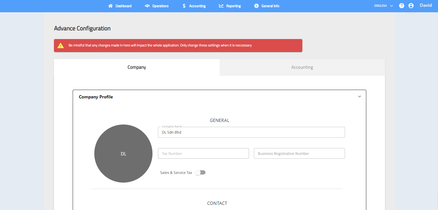Open the Reporting menu label
438x210 pixels.
(233, 6)
